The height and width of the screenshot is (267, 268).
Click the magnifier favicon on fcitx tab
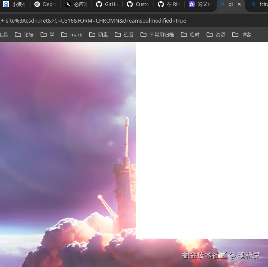point(254,4)
